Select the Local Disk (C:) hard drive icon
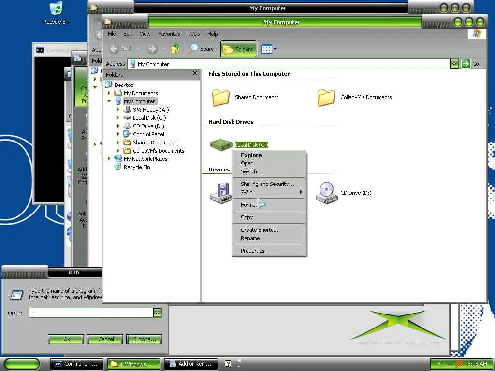 click(x=221, y=145)
